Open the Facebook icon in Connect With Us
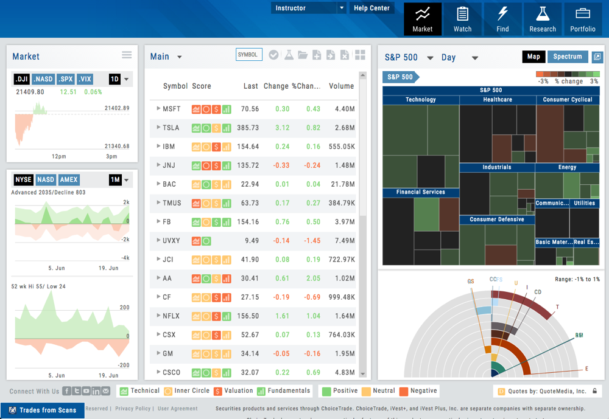The width and height of the screenshot is (609, 419). pyautogui.click(x=67, y=390)
